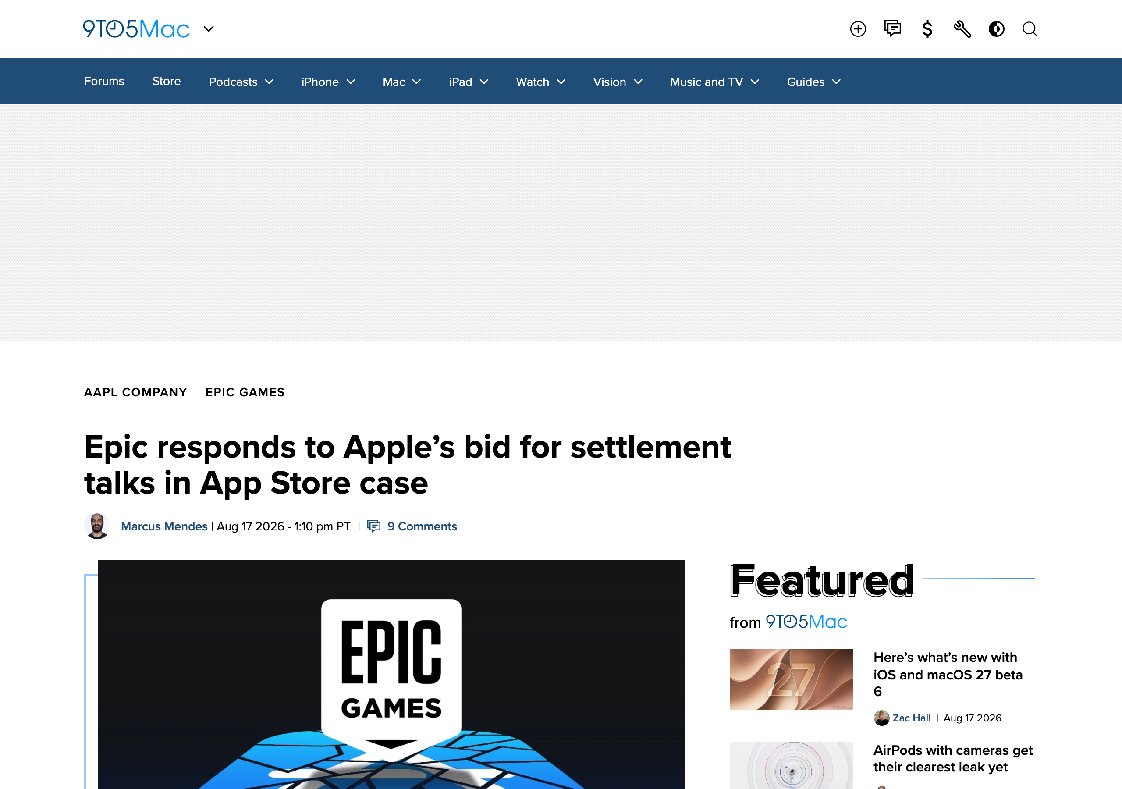Viewport: 1122px width, 789px height.
Task: Go to the Podcasts nav item
Action: pyautogui.click(x=233, y=82)
